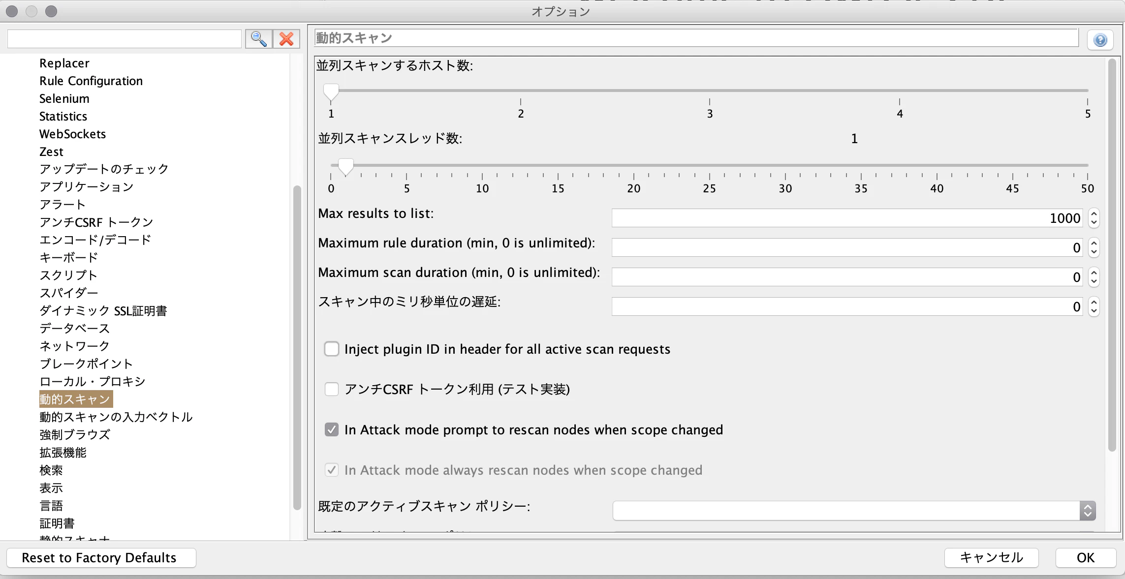
Task: Set host slider at tick 3
Action: pos(710,91)
